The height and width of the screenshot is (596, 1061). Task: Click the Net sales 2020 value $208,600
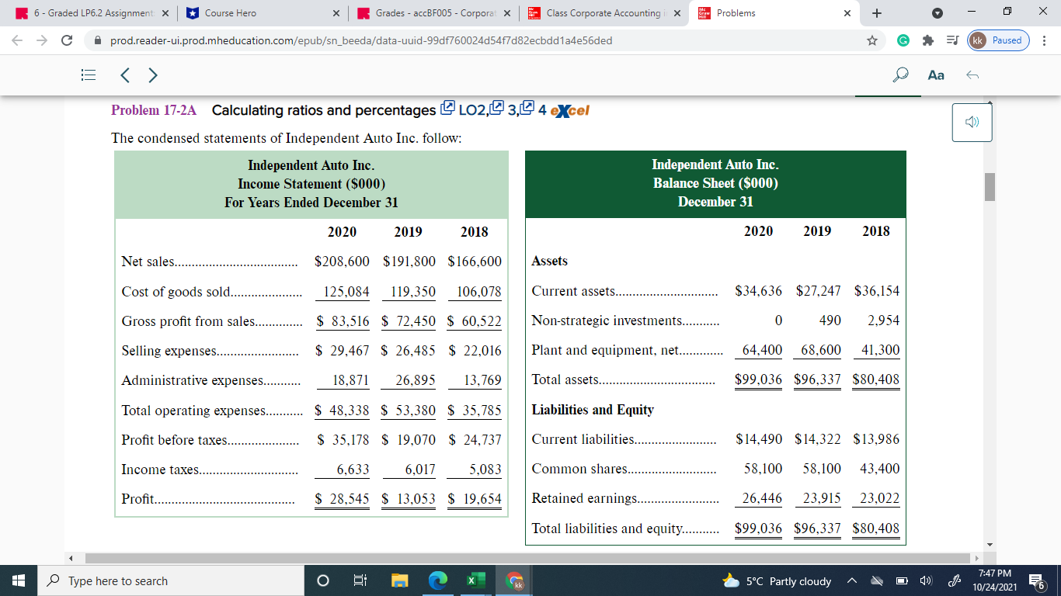pyautogui.click(x=342, y=262)
